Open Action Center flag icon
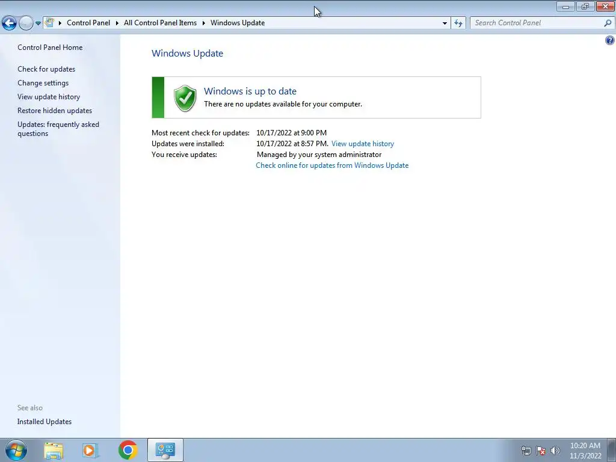This screenshot has width=616, height=462. [541, 451]
